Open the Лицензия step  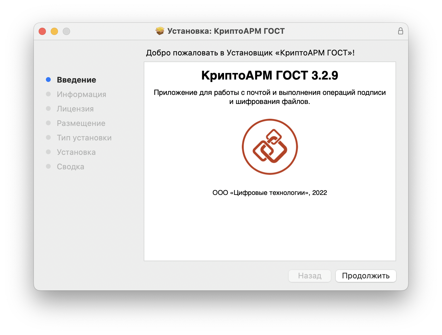pyautogui.click(x=75, y=108)
